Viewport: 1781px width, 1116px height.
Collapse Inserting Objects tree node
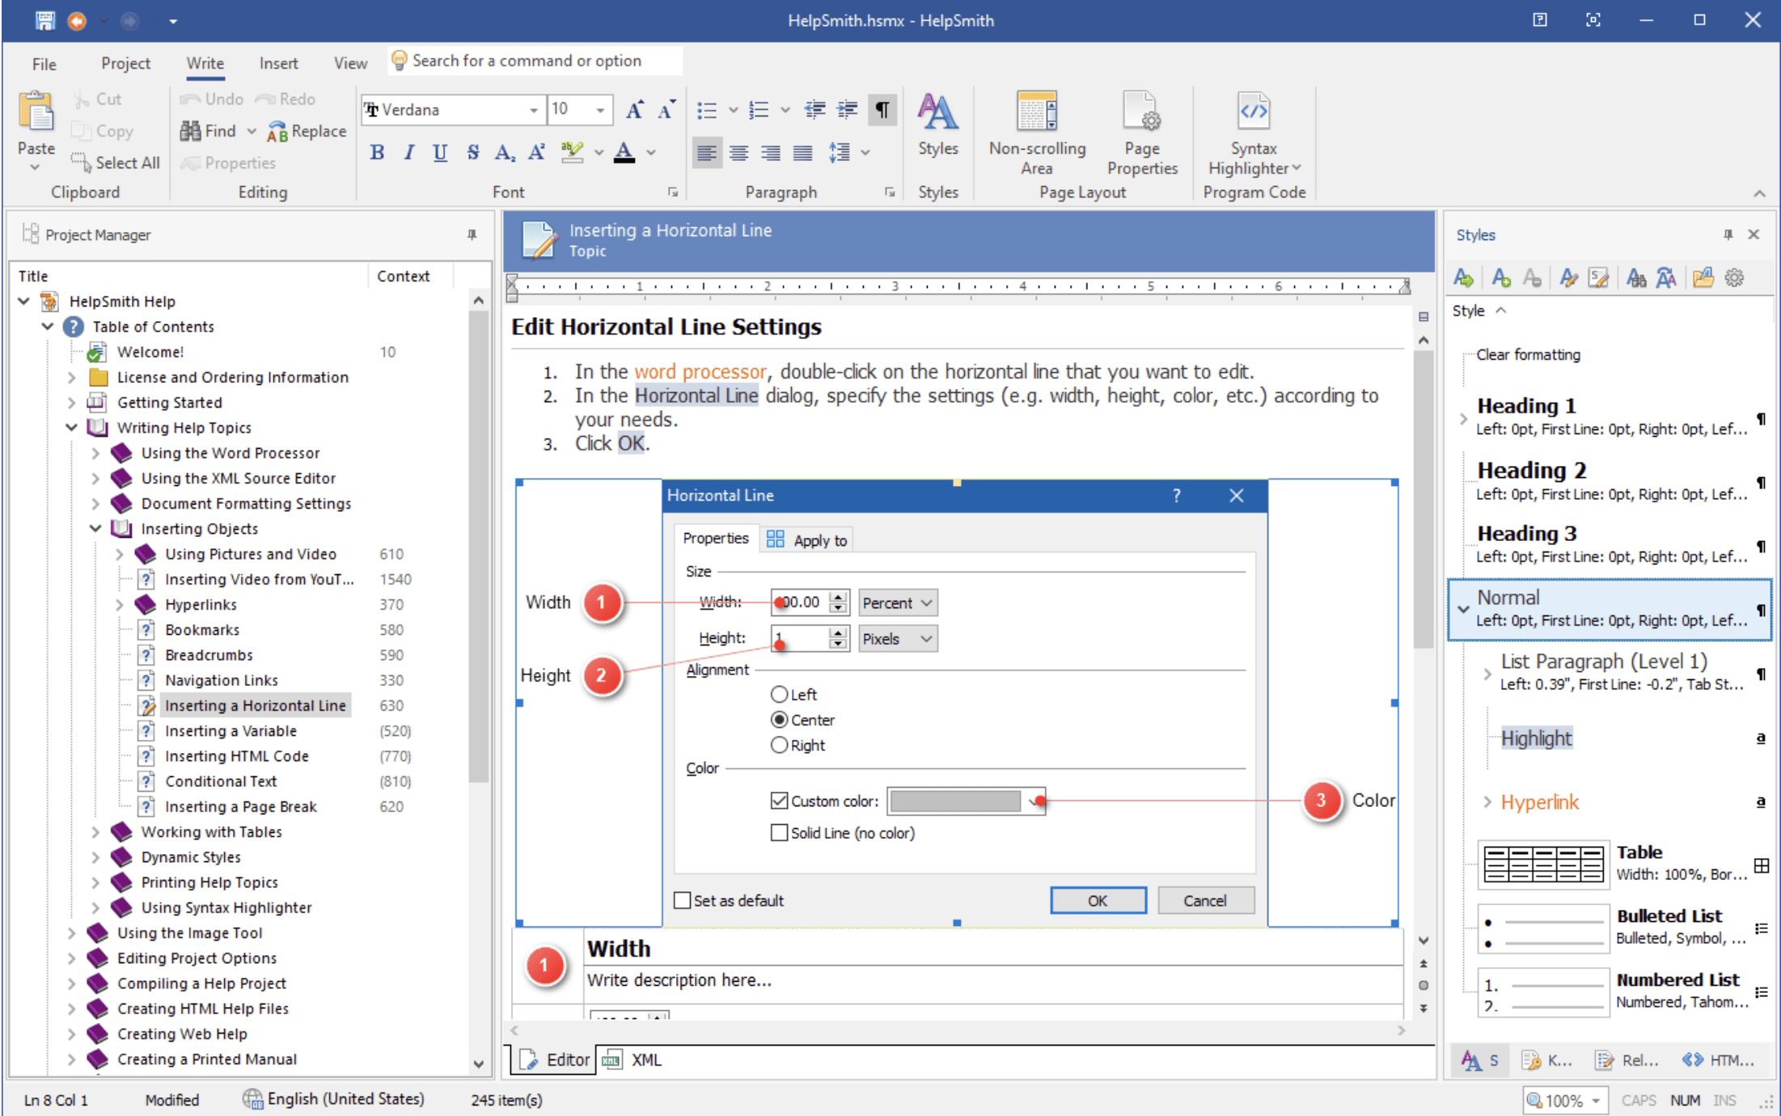(95, 528)
